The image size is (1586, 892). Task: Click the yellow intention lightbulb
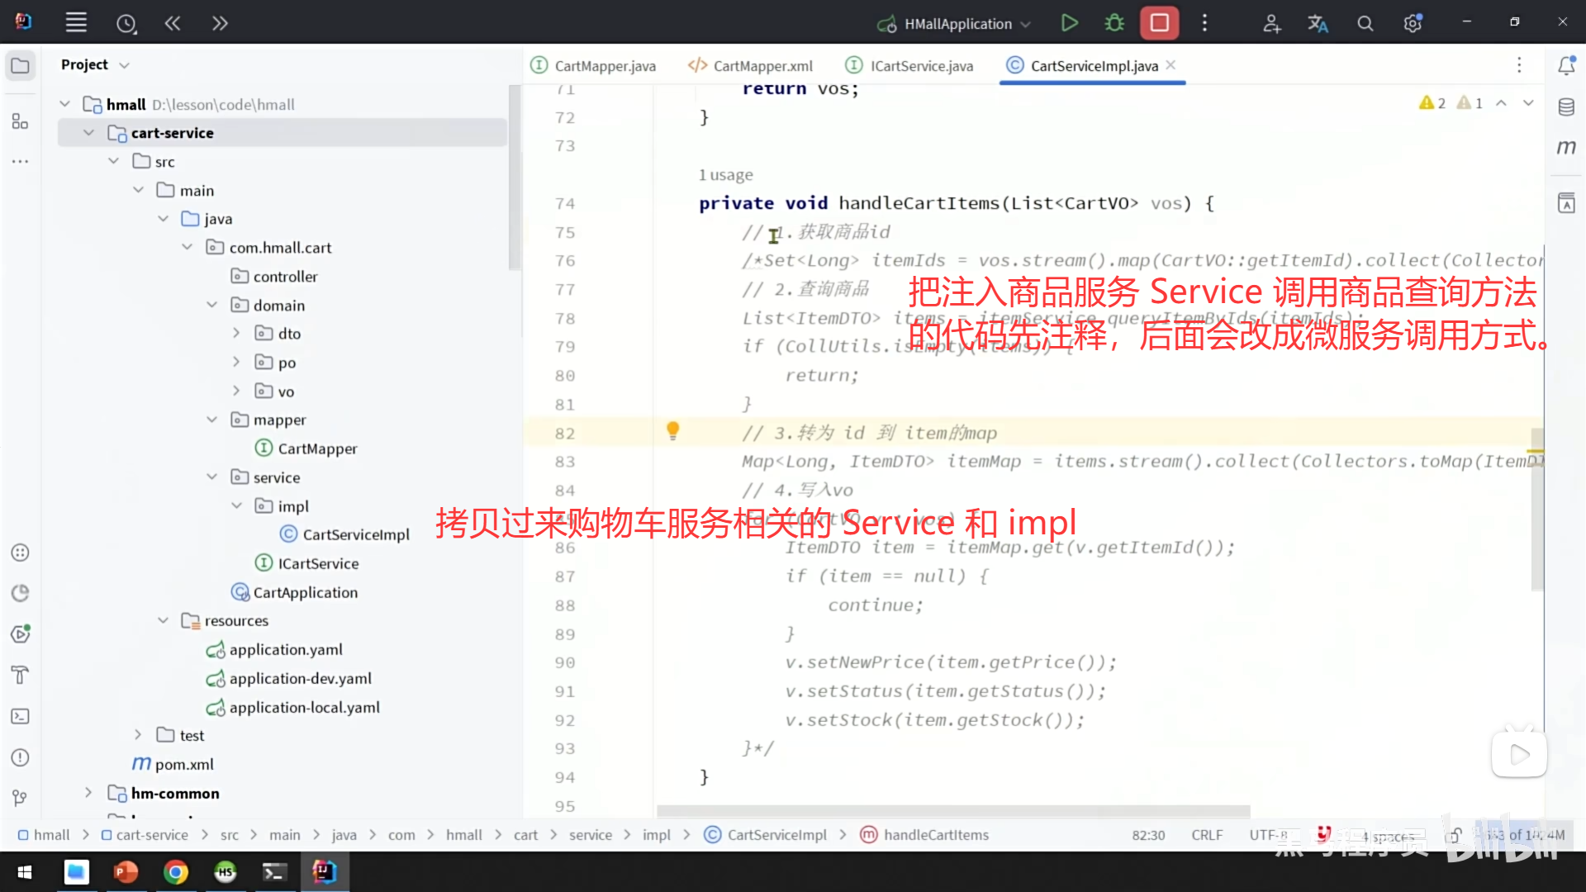coord(672,430)
